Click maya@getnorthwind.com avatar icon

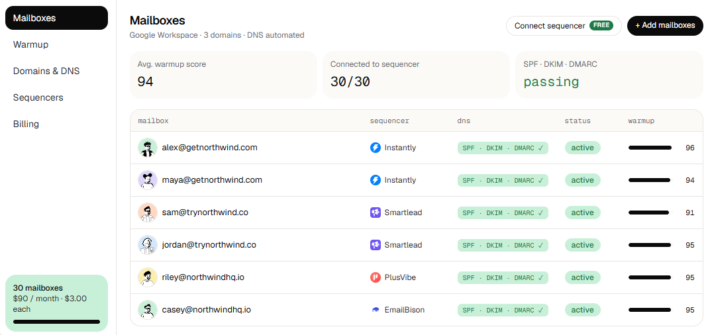148,180
